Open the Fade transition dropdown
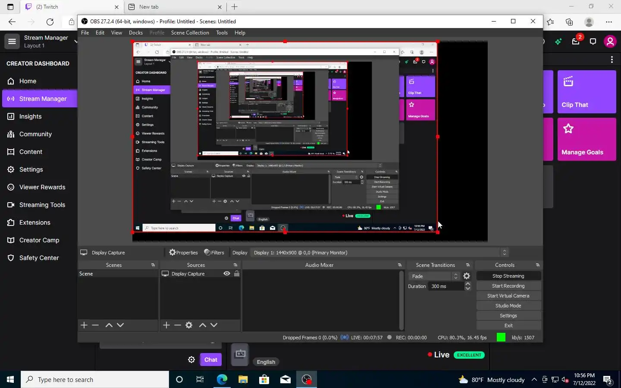 [x=434, y=276]
